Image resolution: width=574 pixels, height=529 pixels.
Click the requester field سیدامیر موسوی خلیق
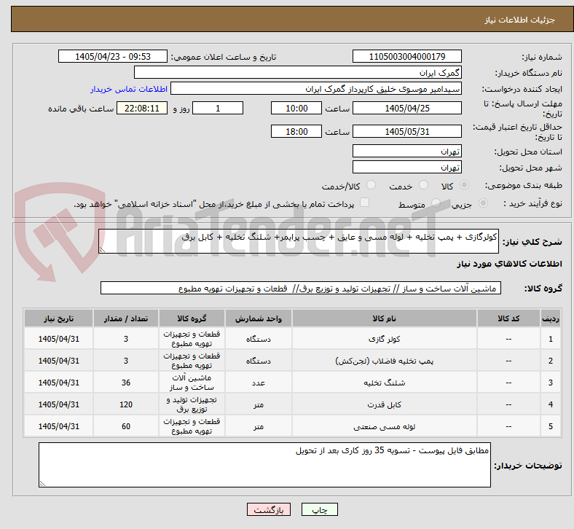click(x=316, y=89)
